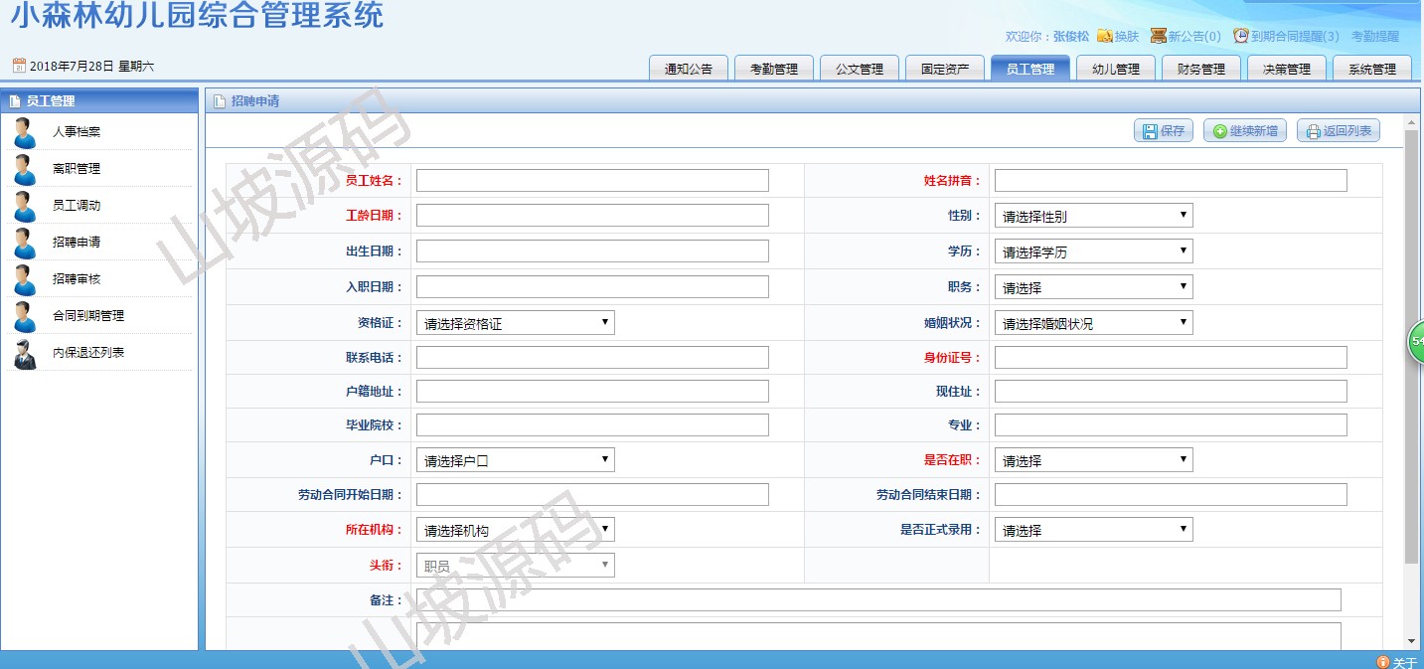Screen dimensions: 1424x669
Task: Click the form's vertical scrollbar thumb
Action: coord(1411,346)
